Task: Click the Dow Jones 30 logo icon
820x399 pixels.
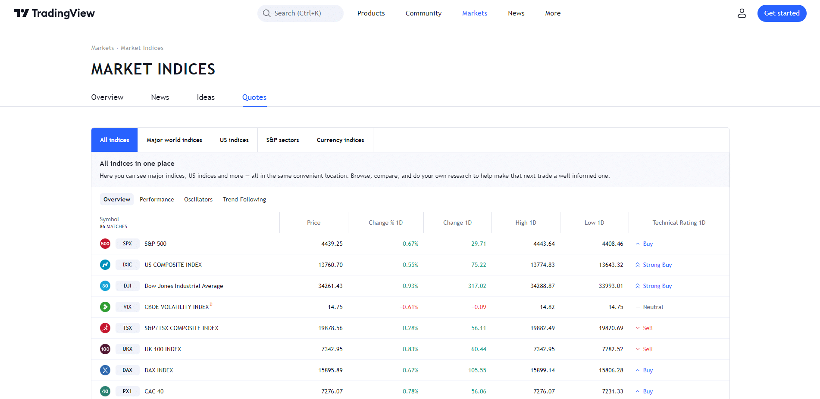Action: click(x=105, y=286)
